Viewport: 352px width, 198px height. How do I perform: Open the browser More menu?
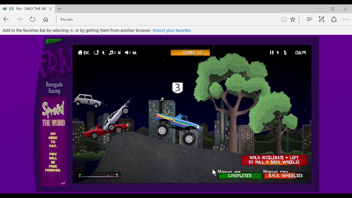pyautogui.click(x=346, y=19)
